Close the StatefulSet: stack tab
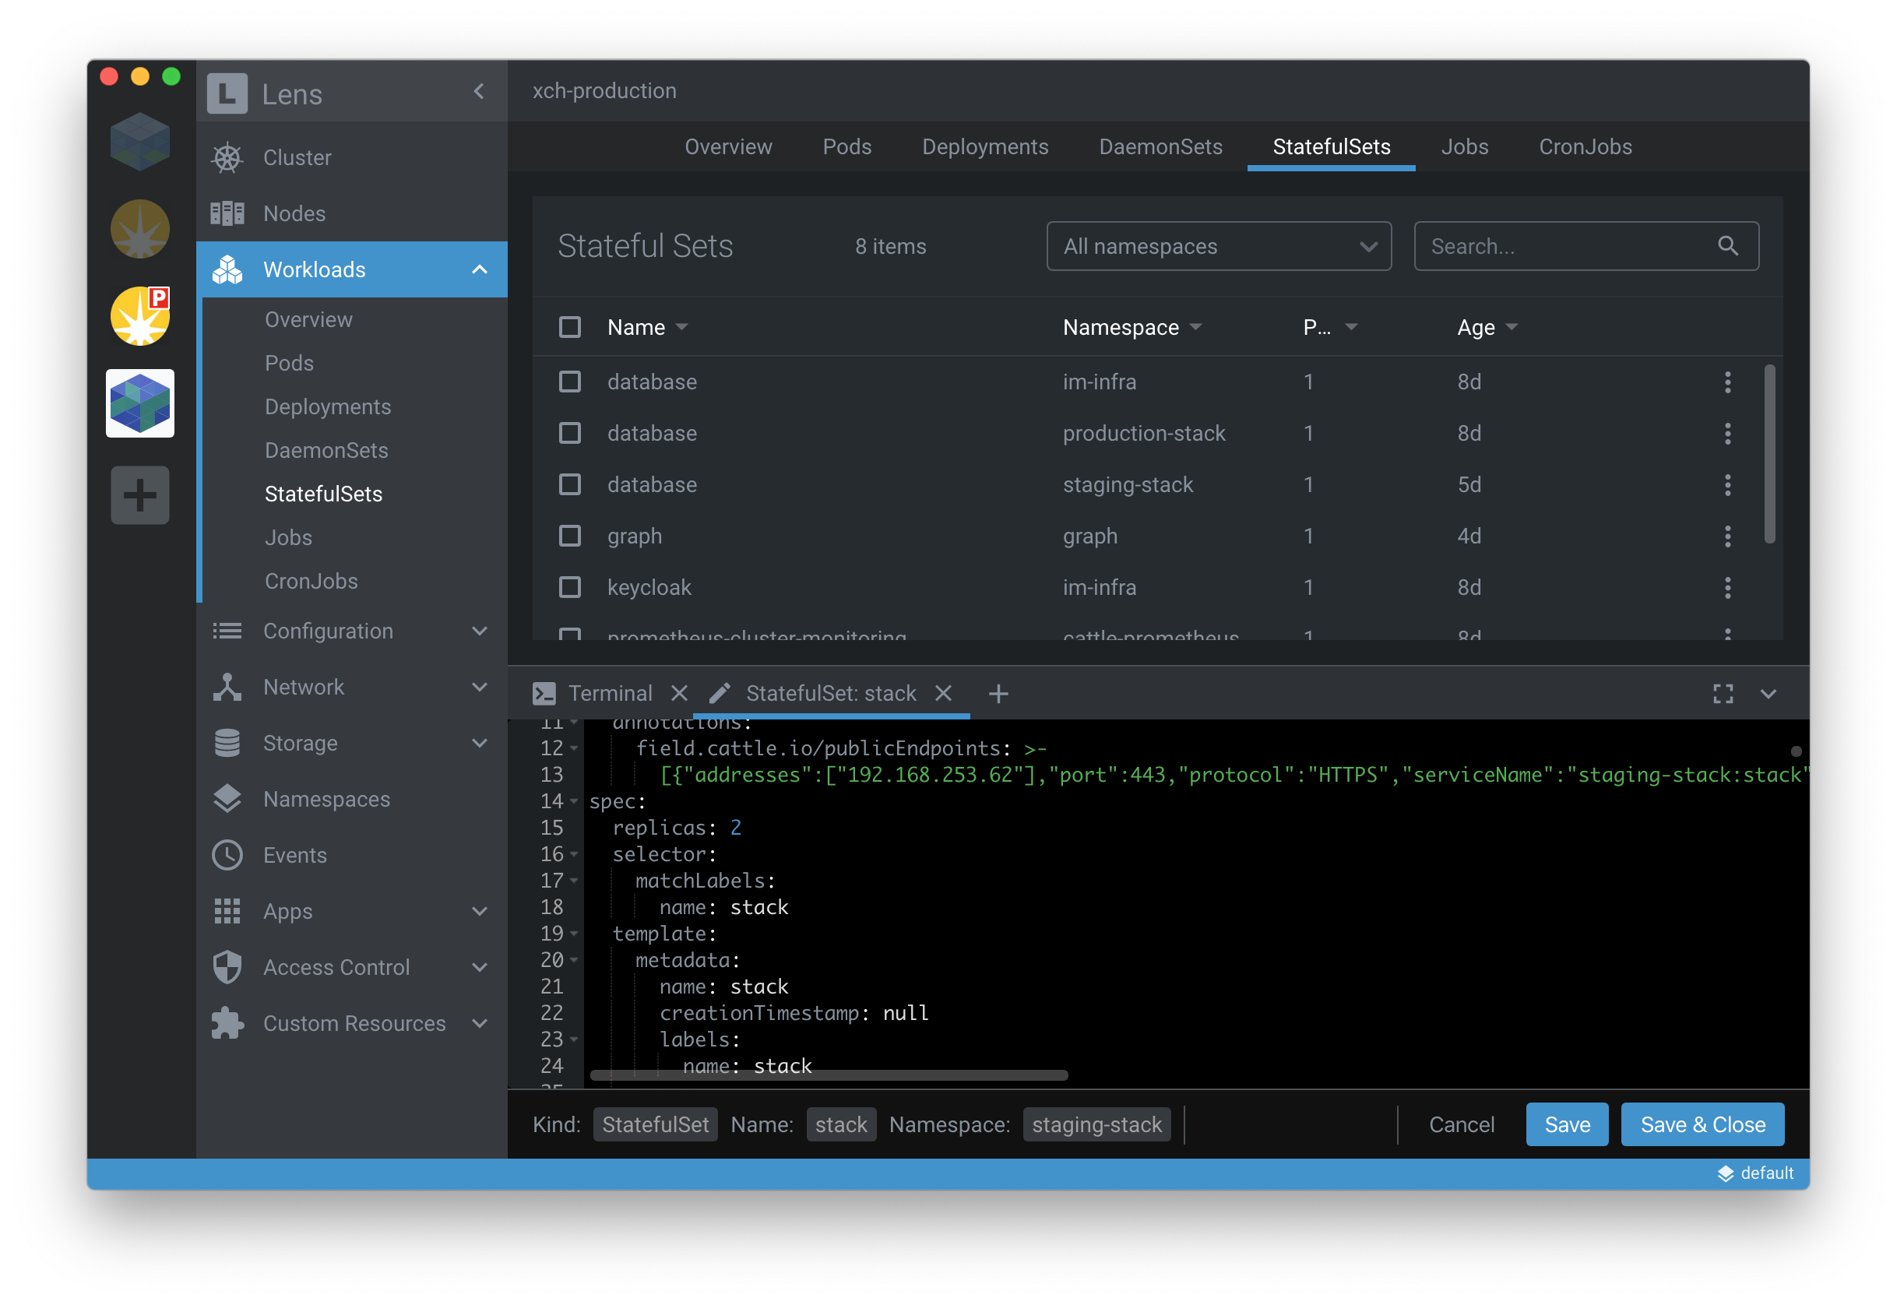 [943, 694]
